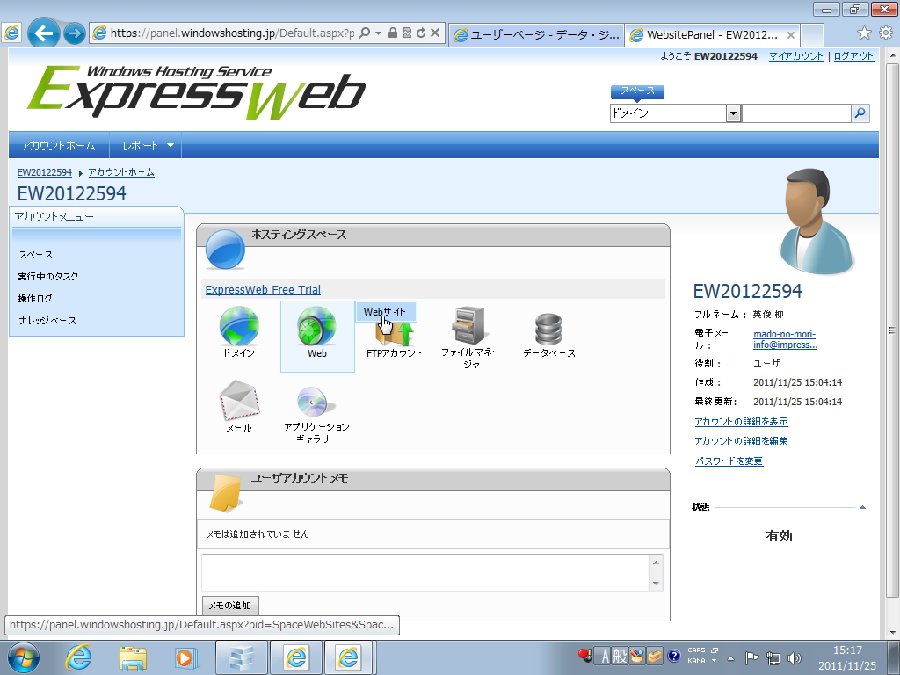Open 実行中のタスク in the account menu
This screenshot has width=900, height=675.
tap(48, 277)
